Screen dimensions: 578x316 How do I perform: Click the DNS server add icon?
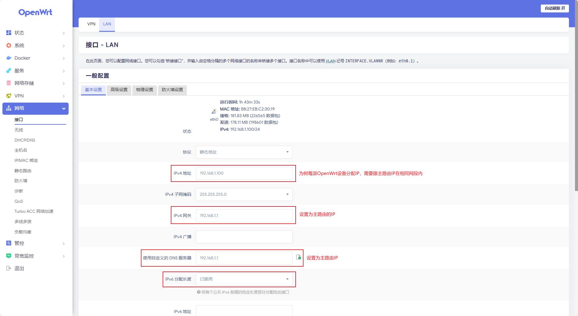tap(299, 257)
